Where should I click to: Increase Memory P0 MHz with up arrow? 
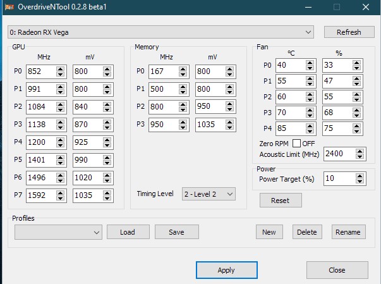(183, 69)
